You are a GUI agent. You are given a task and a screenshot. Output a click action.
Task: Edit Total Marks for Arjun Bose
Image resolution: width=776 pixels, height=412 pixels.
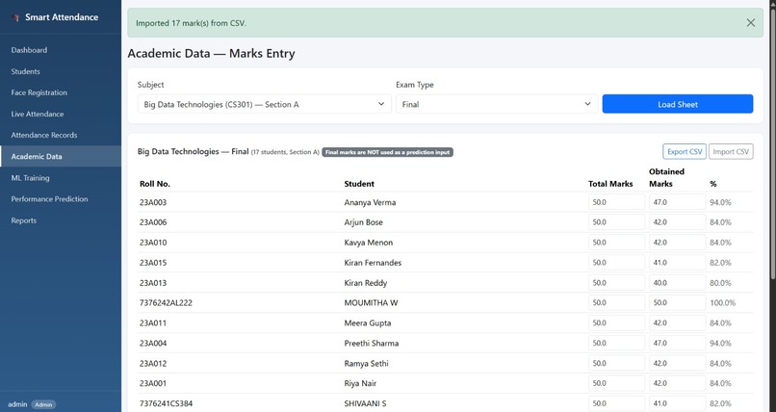click(x=616, y=222)
